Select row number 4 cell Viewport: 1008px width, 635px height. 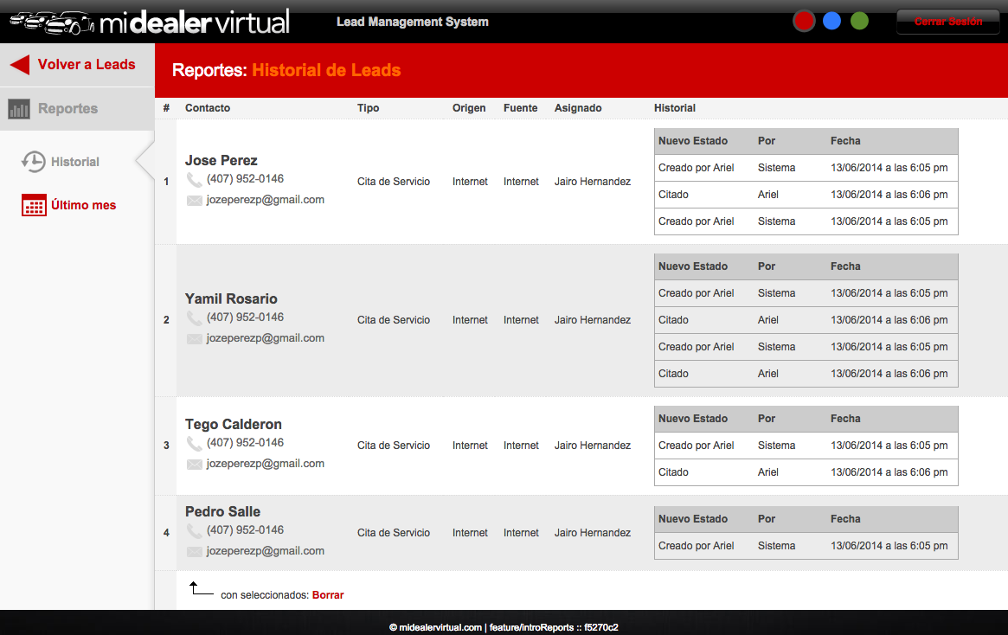(x=166, y=533)
